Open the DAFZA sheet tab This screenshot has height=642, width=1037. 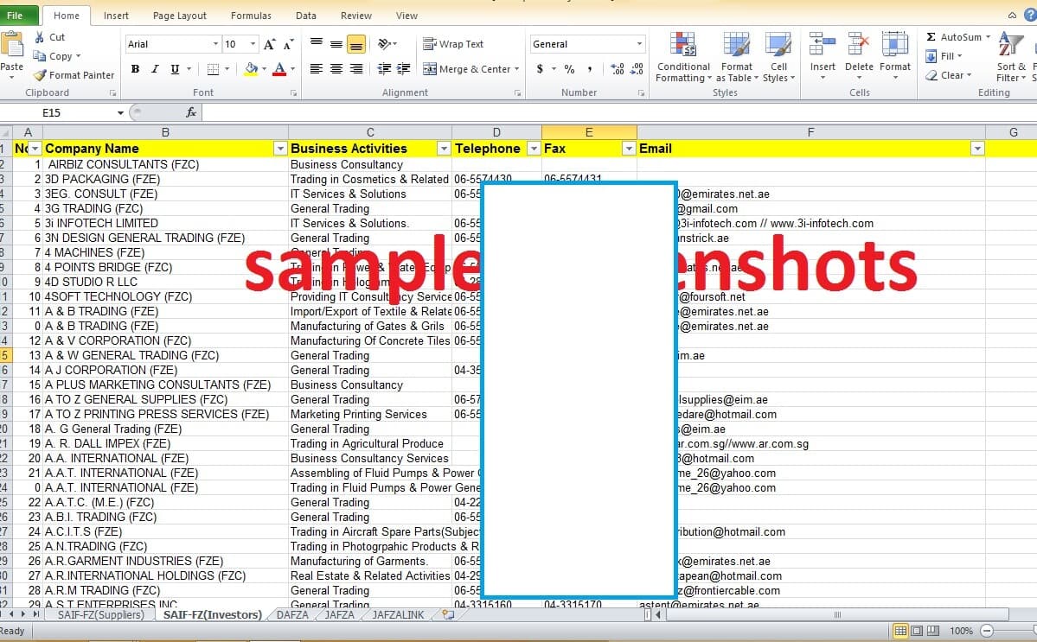click(x=293, y=614)
